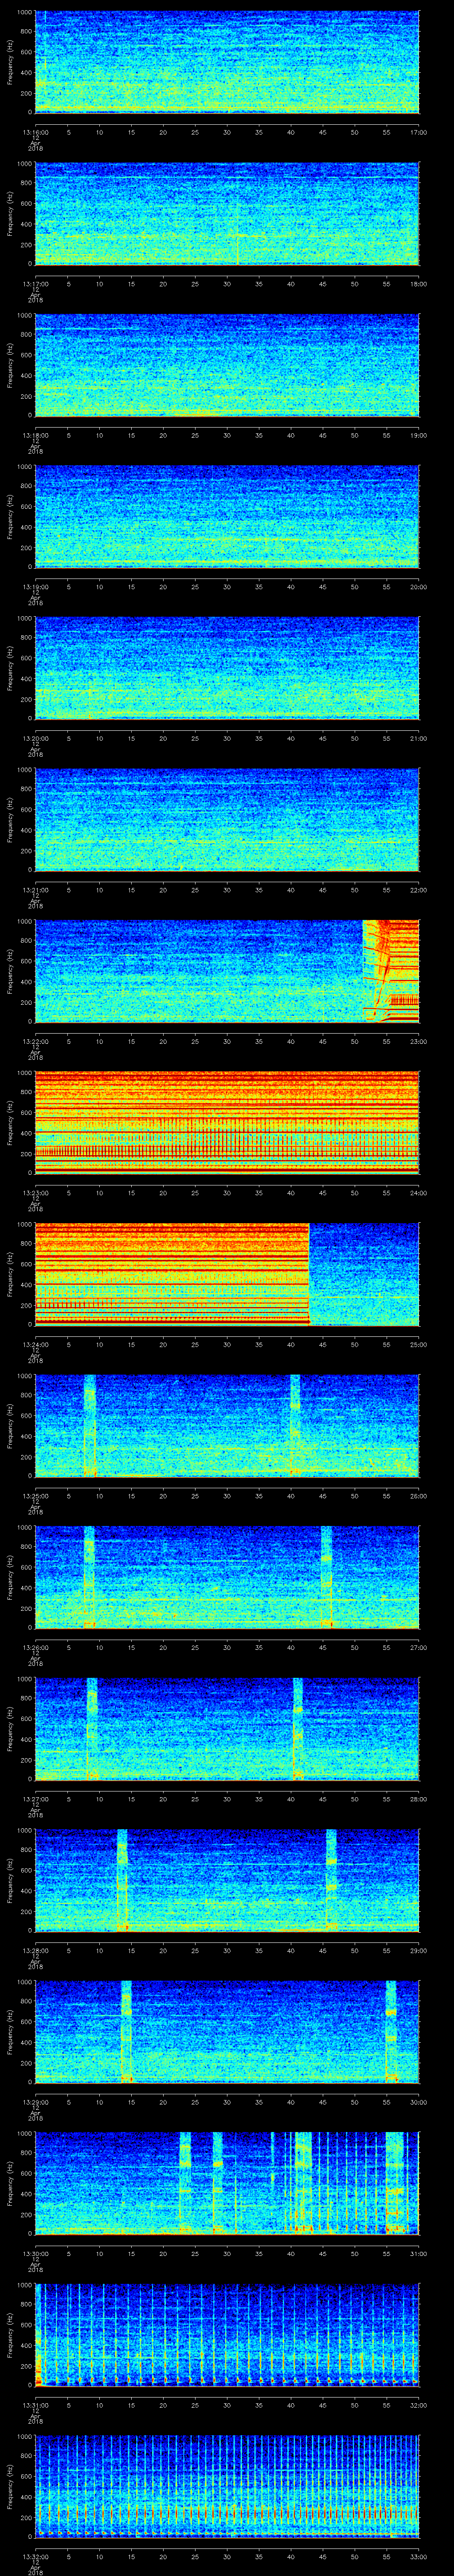Click the Frequency (Hz) label of 13:18 spectrogram
Viewport: 454px width, 2576px height.
point(10,365)
